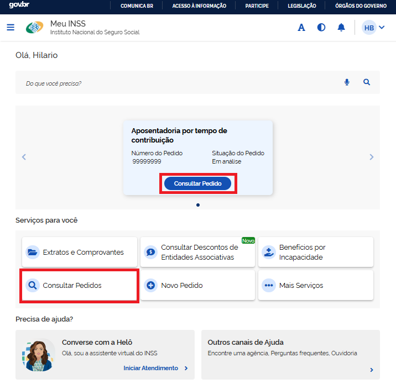
Task: Open Extratos e Comprovantes service
Action: coord(80,252)
